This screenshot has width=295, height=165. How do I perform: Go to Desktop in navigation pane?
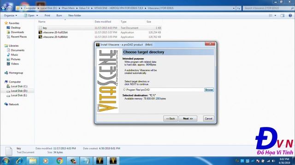click(x=16, y=27)
